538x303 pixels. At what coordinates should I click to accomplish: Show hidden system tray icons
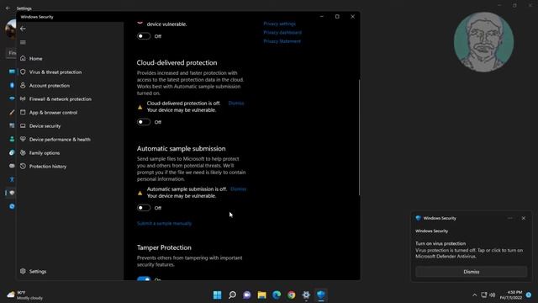pyautogui.click(x=474, y=295)
